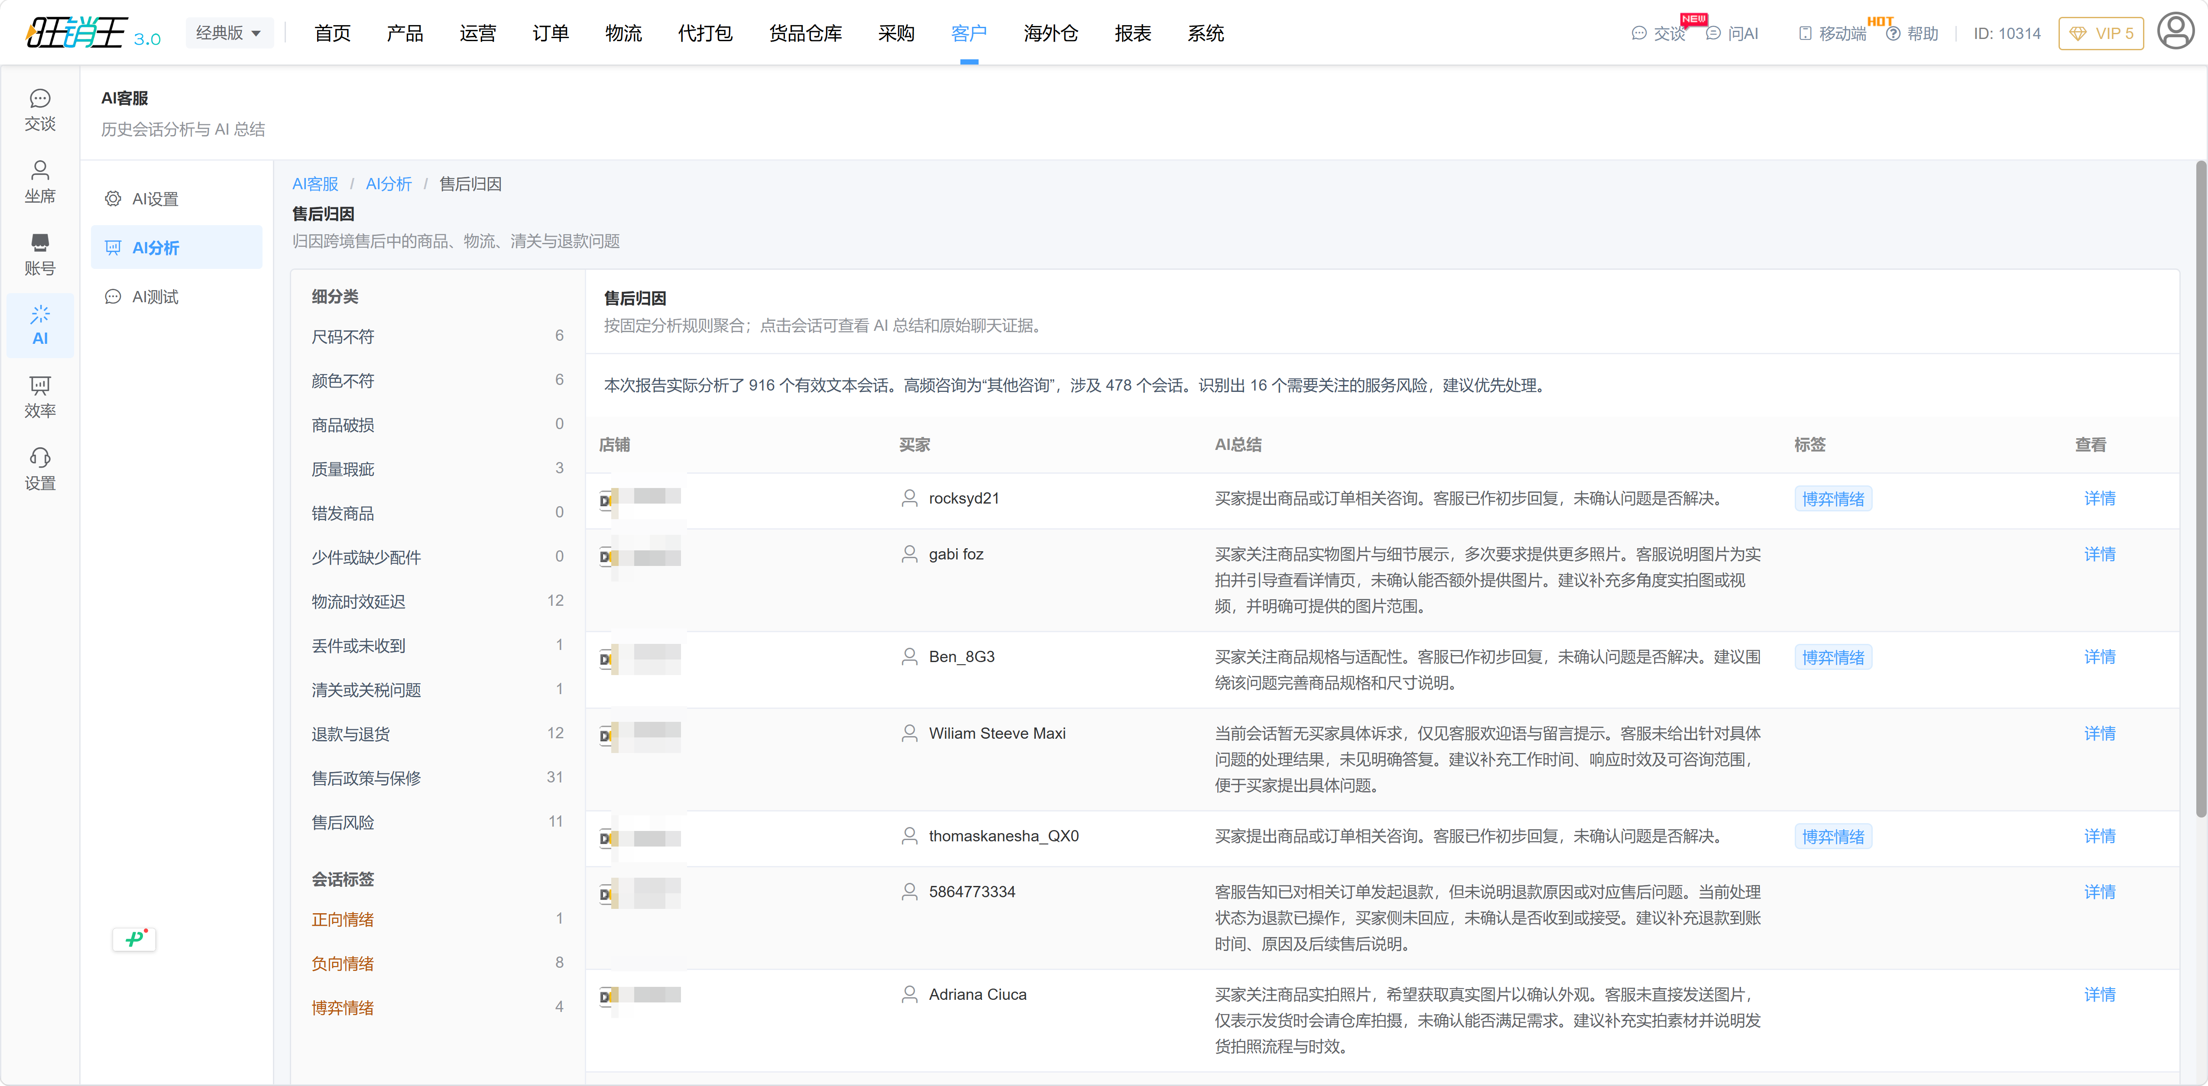Click the vertical page scrollbar
The height and width of the screenshot is (1086, 2208).
(x=2200, y=488)
